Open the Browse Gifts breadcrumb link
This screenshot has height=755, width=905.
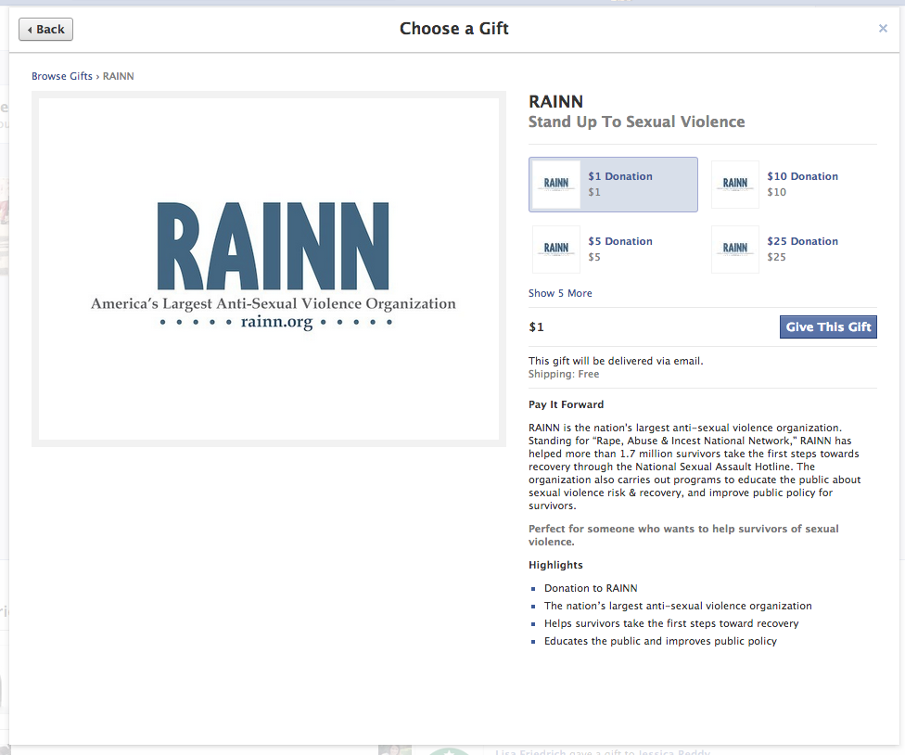(62, 76)
